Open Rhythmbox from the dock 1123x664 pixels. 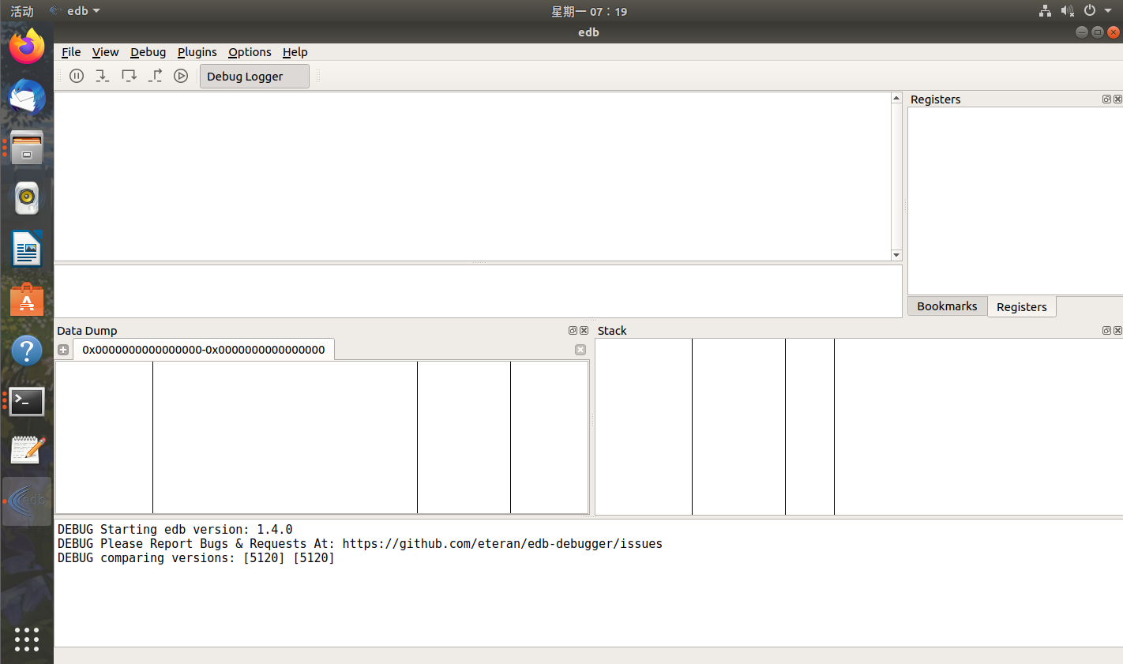[x=27, y=198]
